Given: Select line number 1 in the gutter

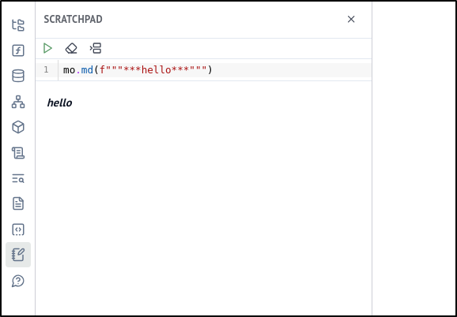Looking at the screenshot, I should pyautogui.click(x=46, y=70).
